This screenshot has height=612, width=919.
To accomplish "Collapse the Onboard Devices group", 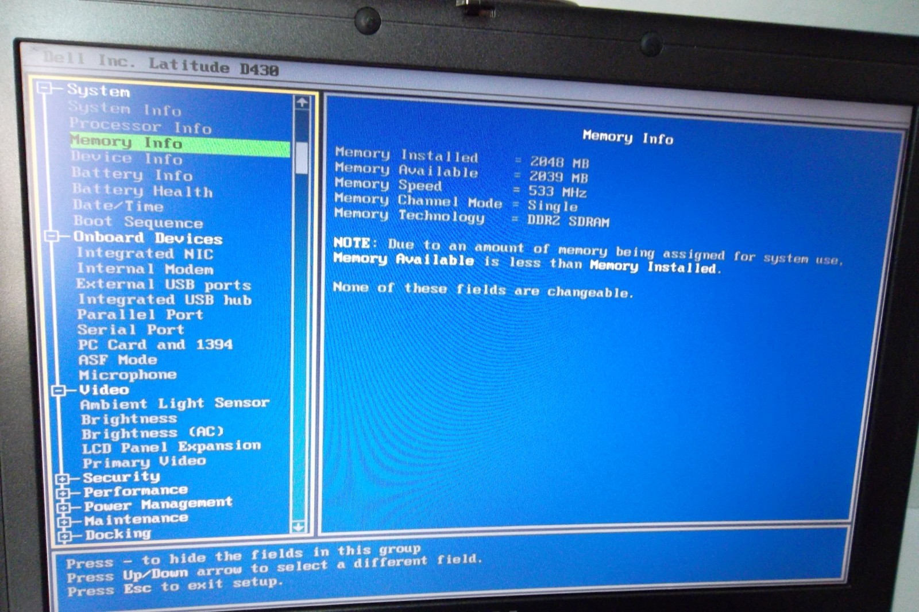I will pyautogui.click(x=51, y=236).
